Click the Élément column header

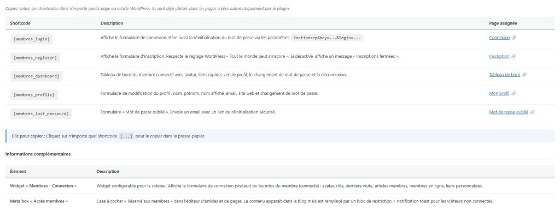(x=18, y=171)
